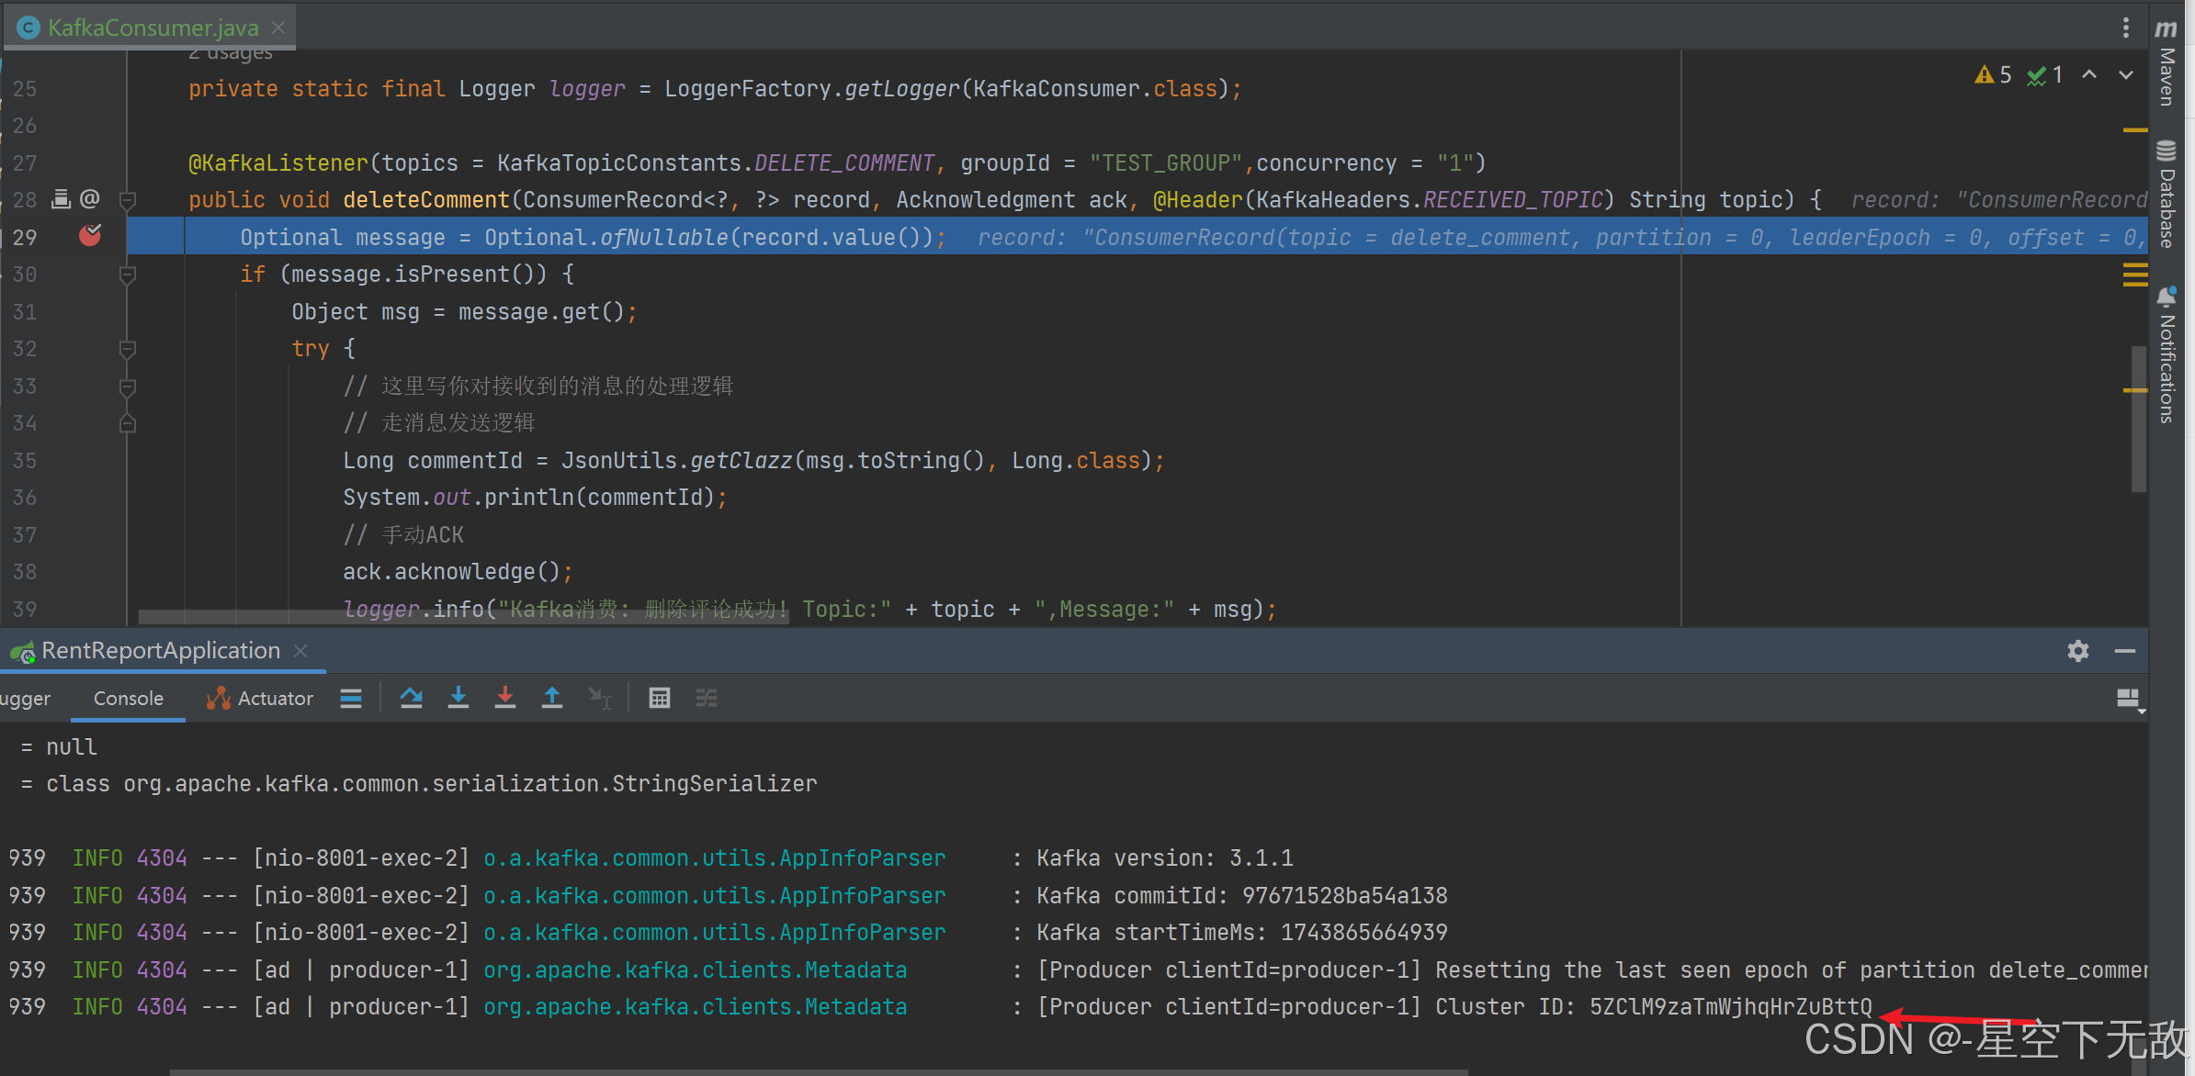
Task: Click the threads/frames list icon beside Actuator
Action: pyautogui.click(x=350, y=698)
